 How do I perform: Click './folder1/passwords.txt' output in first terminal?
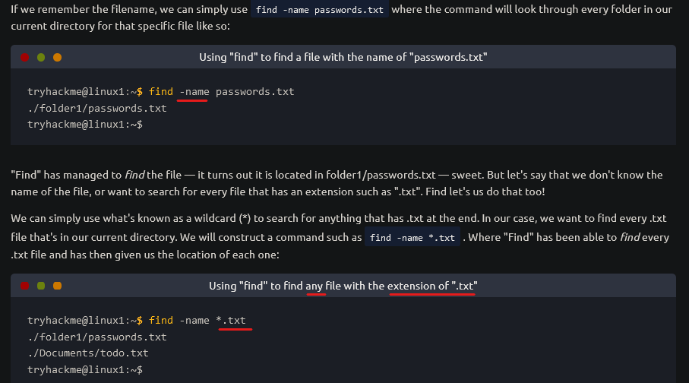click(97, 108)
